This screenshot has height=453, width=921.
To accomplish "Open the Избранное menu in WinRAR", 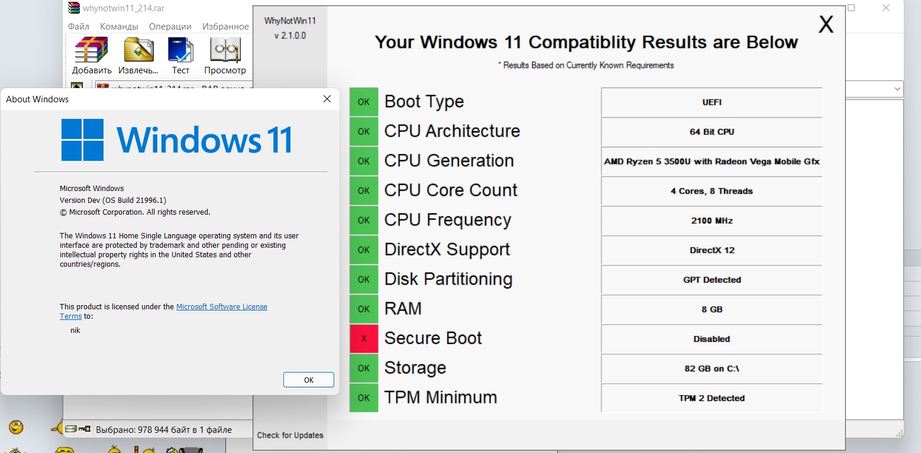I will [x=225, y=27].
